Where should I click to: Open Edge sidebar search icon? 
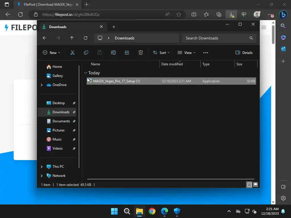tap(283, 26)
